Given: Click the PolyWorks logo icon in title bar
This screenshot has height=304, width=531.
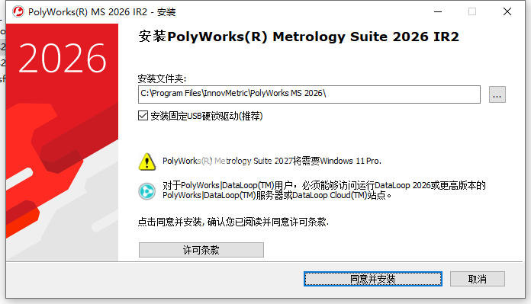Looking at the screenshot, I should [18, 12].
